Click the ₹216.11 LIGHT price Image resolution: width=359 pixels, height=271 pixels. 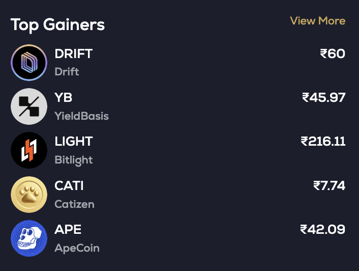tap(323, 141)
